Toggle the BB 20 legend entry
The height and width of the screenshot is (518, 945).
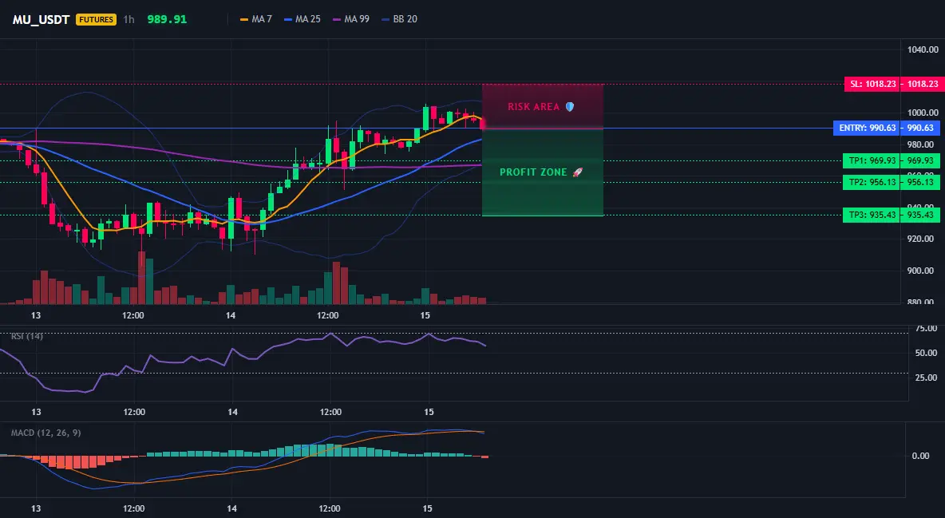pyautogui.click(x=399, y=19)
